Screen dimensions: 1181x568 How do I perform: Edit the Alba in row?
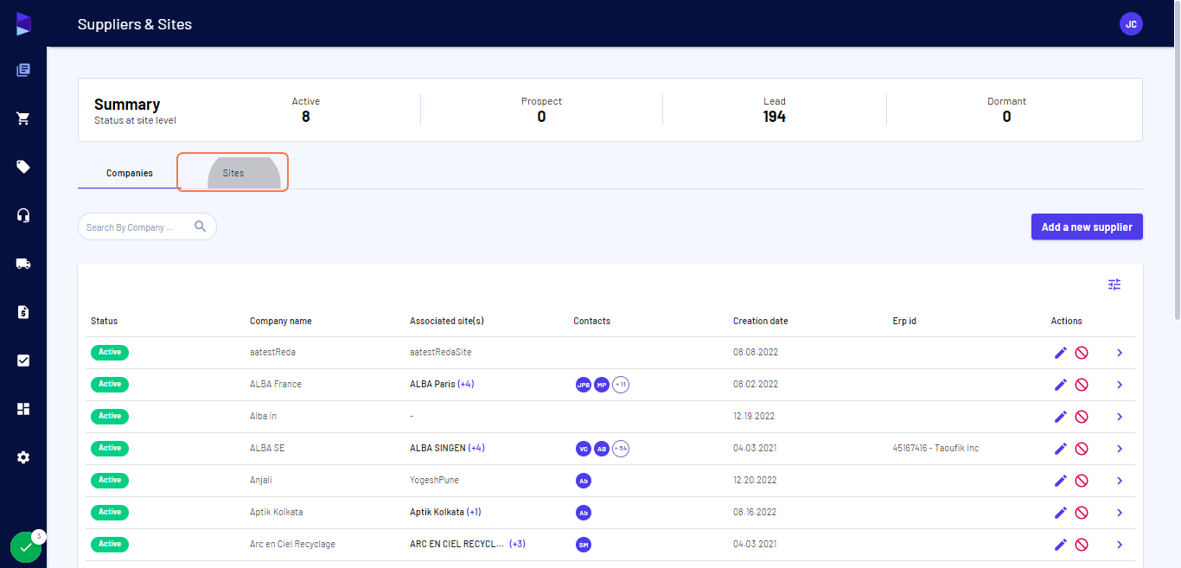tap(1061, 417)
